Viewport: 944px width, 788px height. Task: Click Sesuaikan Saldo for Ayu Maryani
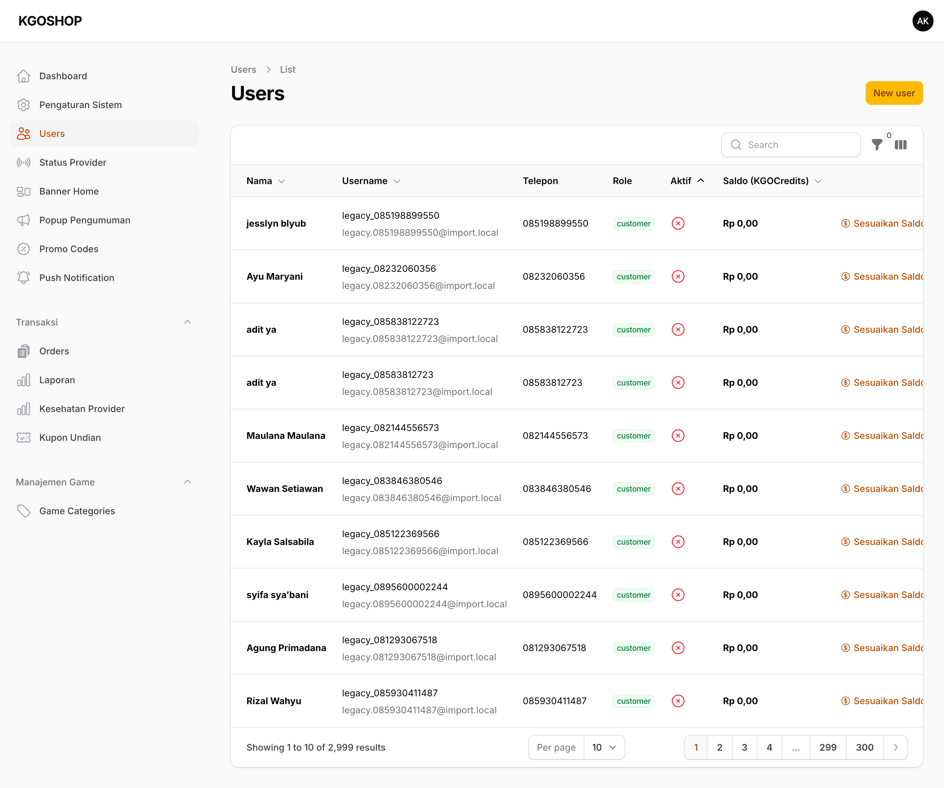click(x=882, y=276)
